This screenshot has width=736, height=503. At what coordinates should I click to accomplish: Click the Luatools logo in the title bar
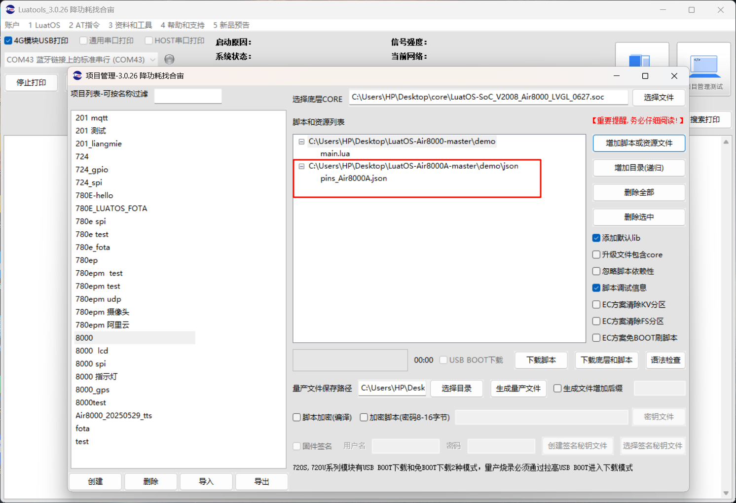pyautogui.click(x=10, y=9)
